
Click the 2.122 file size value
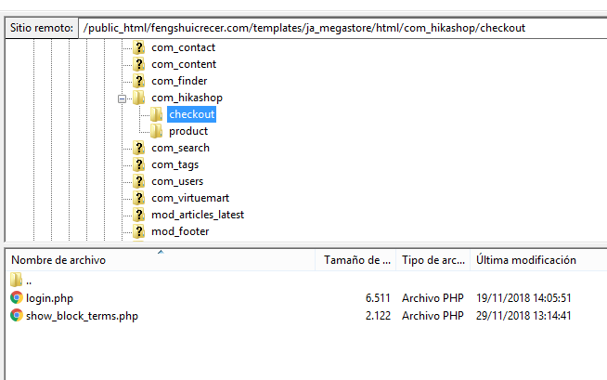[x=378, y=316]
